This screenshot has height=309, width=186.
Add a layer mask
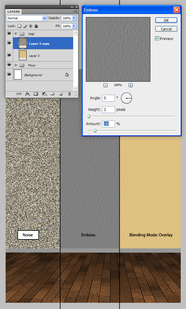point(36,93)
